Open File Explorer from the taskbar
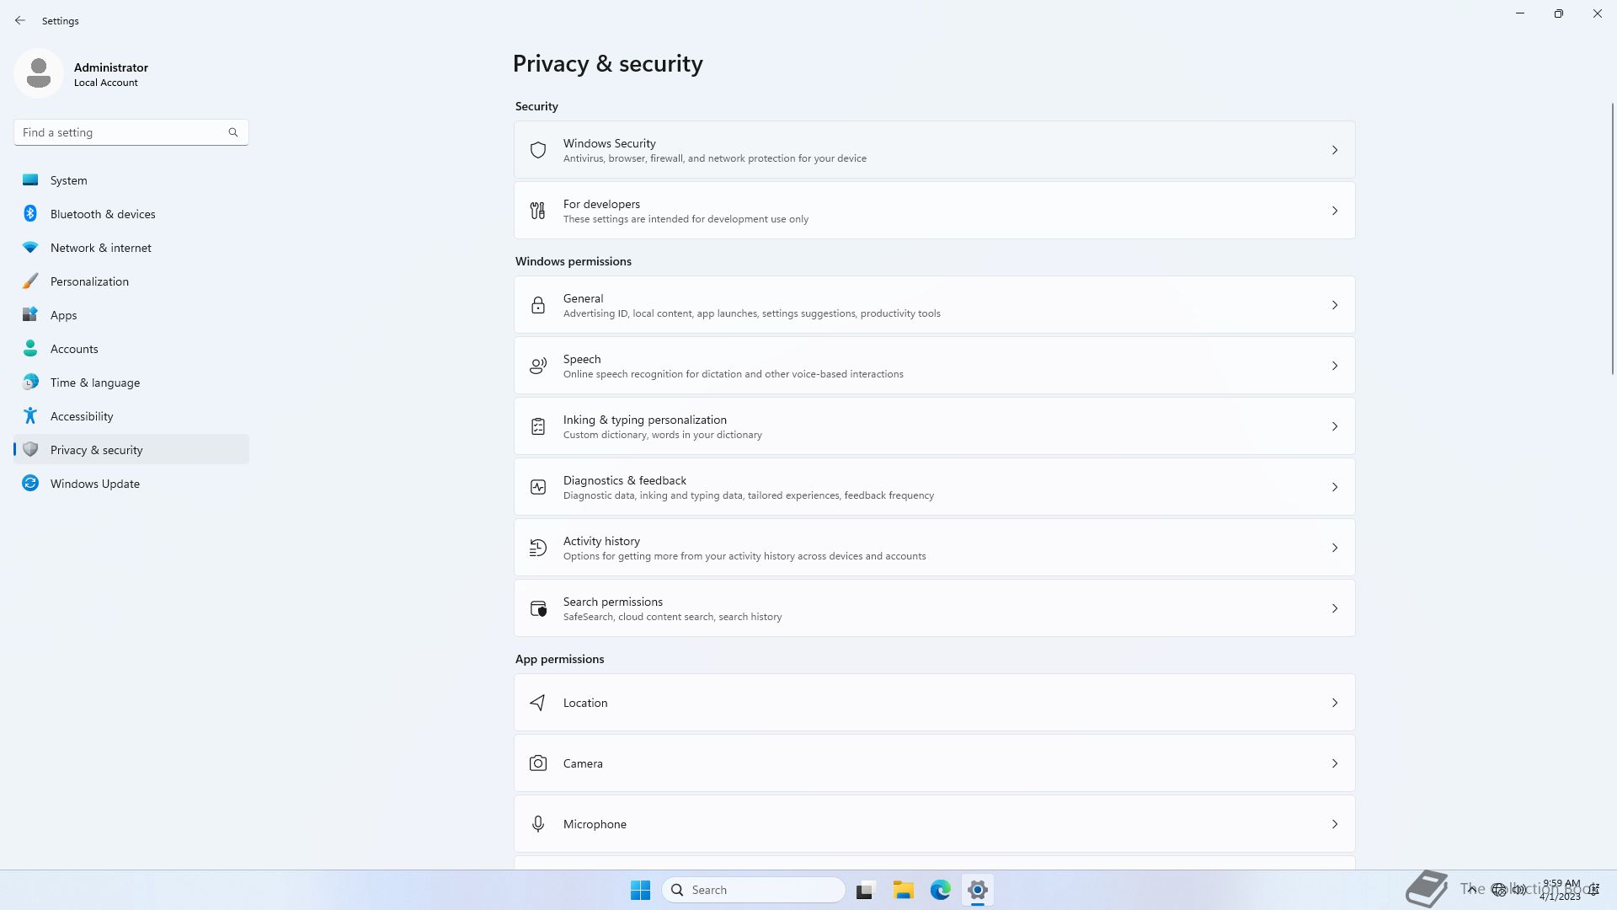 click(904, 890)
